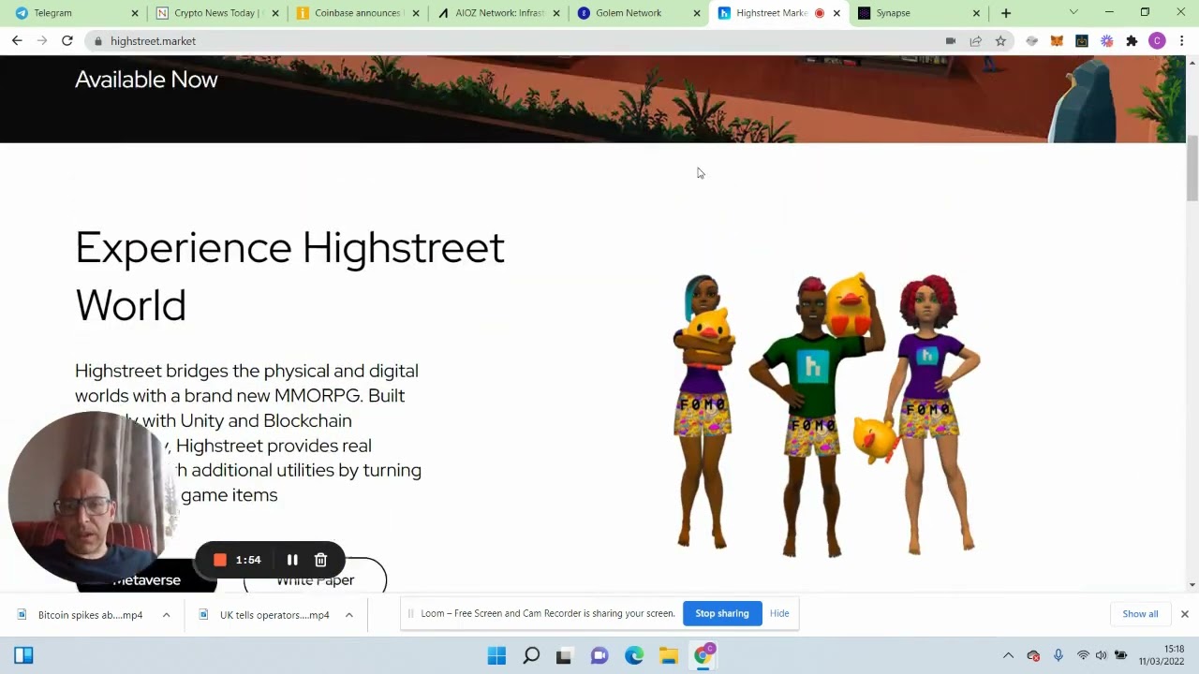Open the taskbar clock and date
Image resolution: width=1199 pixels, height=674 pixels.
pos(1162,655)
